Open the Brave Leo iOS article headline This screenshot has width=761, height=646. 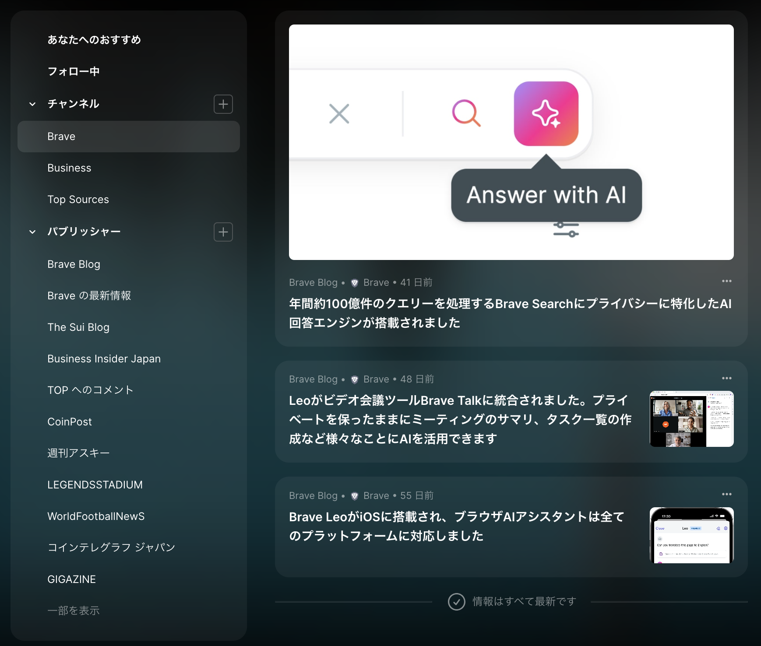pyautogui.click(x=457, y=527)
